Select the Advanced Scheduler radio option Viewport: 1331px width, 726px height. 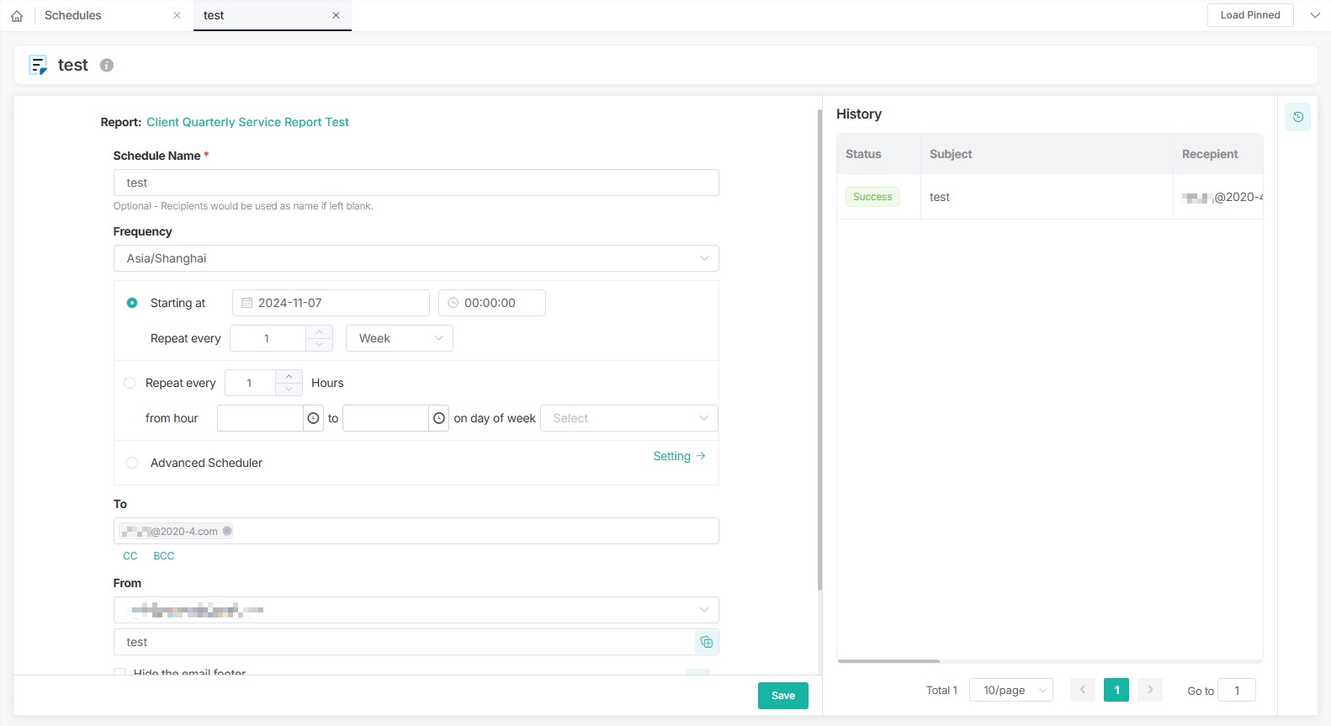(x=132, y=463)
